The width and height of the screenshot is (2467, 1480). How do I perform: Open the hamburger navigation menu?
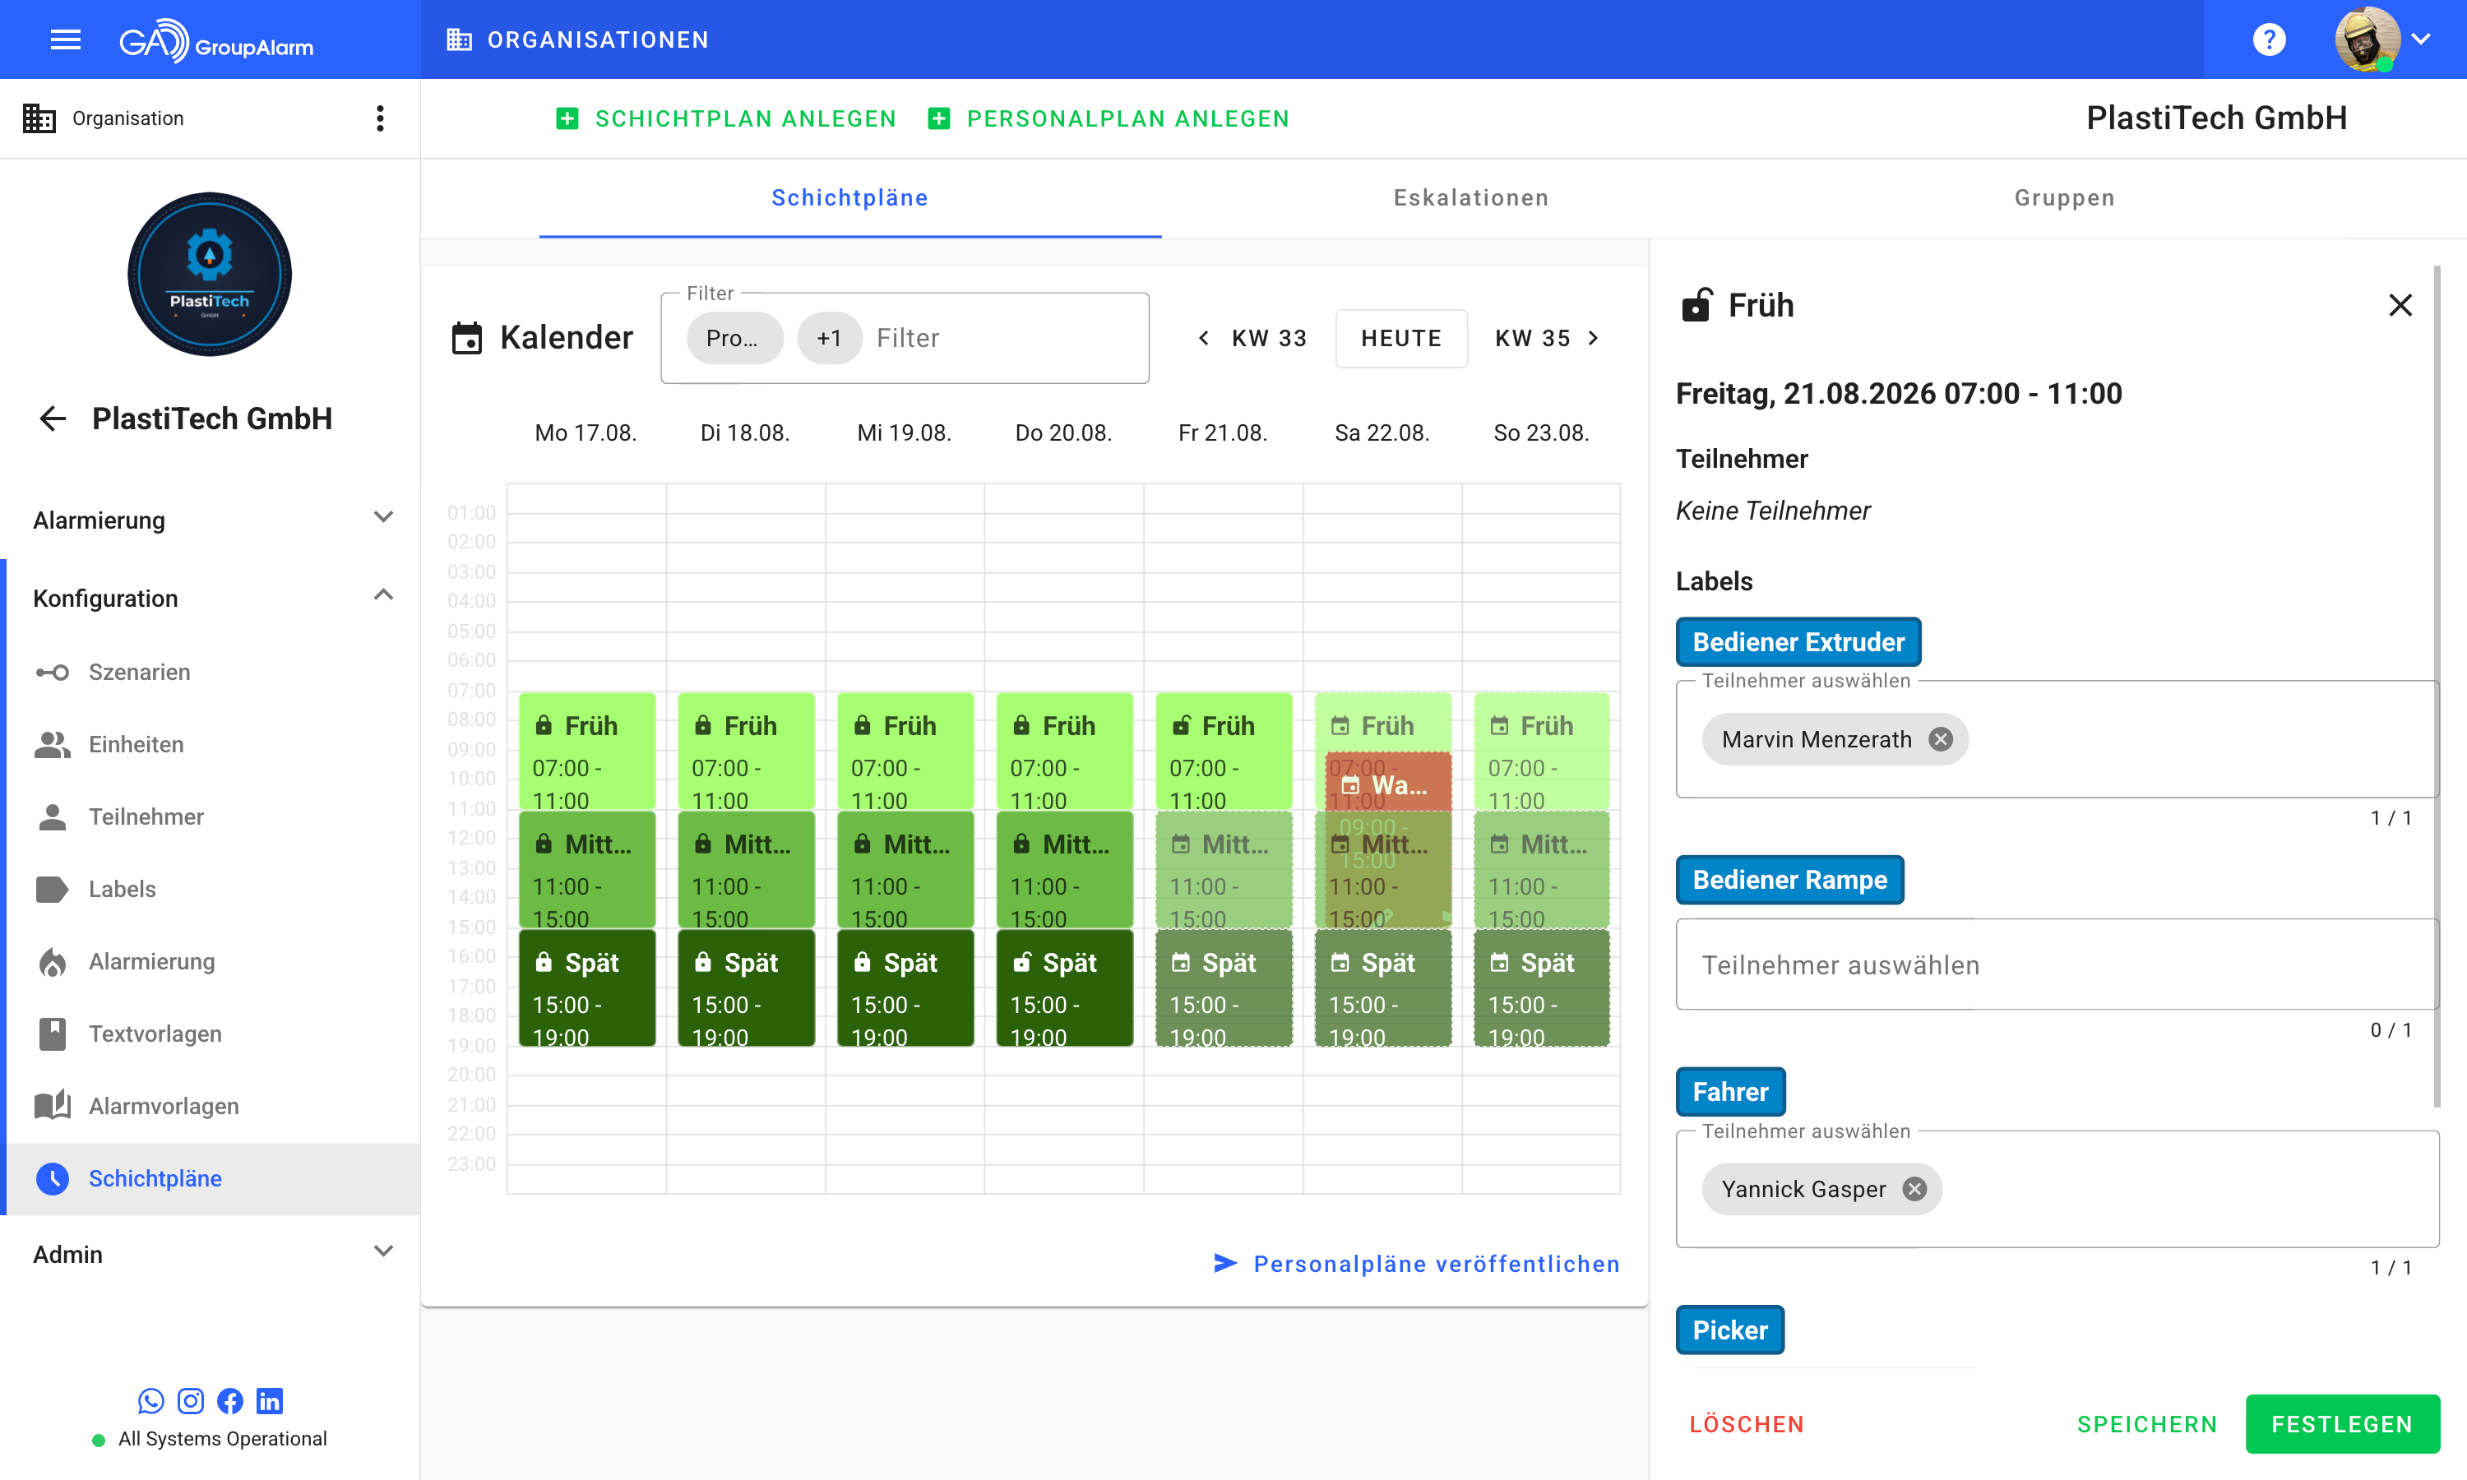(x=66, y=40)
